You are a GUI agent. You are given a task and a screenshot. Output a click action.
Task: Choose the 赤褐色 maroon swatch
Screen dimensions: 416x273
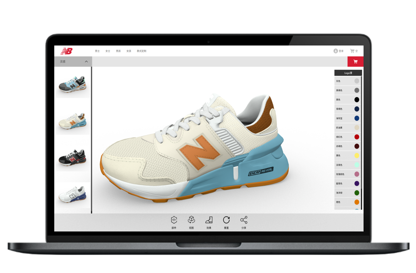click(357, 146)
